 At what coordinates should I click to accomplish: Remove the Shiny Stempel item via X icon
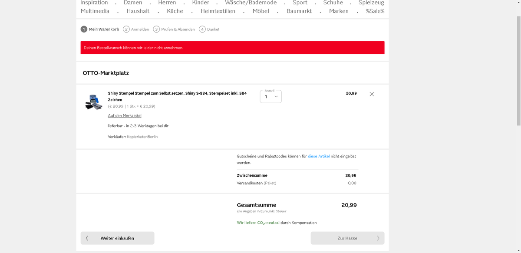click(x=372, y=94)
